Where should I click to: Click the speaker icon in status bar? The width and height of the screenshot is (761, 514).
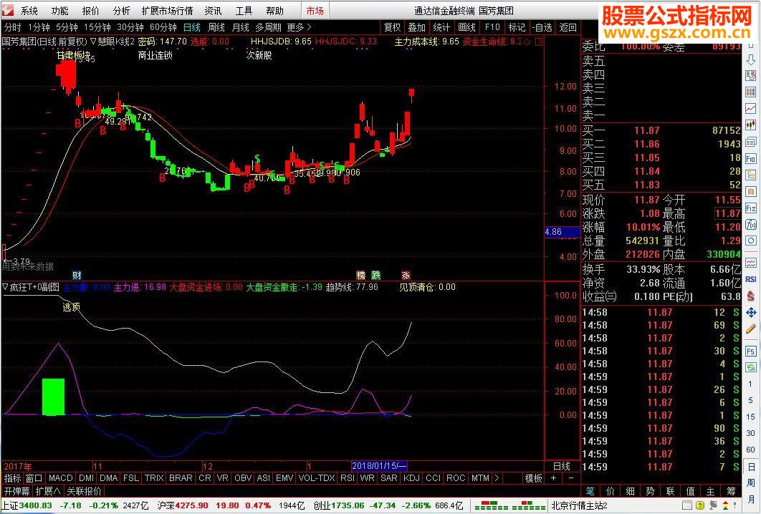pos(712,505)
